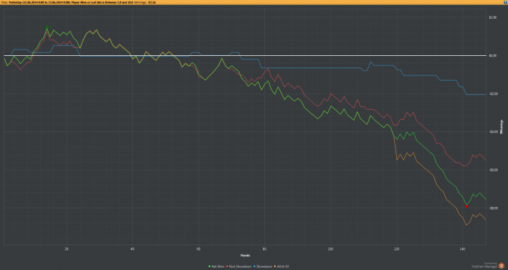
Task: Click the green Net Won color swatch
Action: (209, 266)
